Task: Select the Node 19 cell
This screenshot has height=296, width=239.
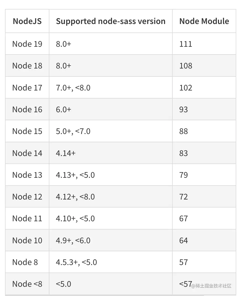Action: [27, 44]
